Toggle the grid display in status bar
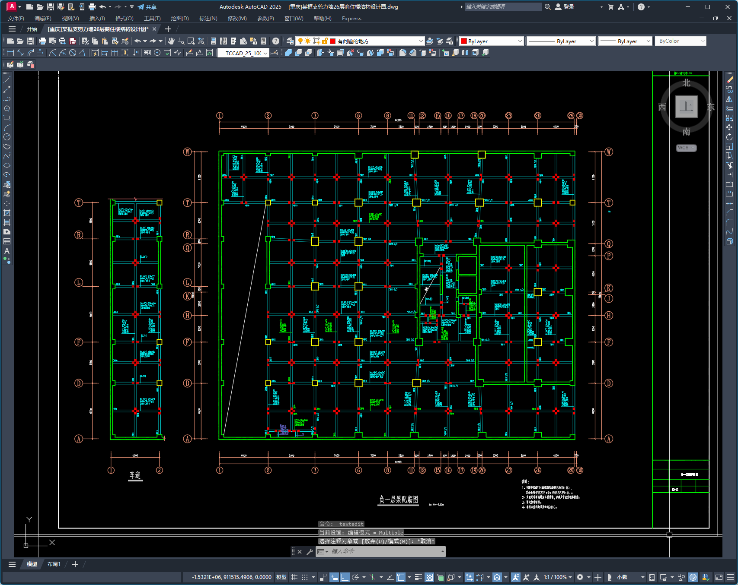 point(294,577)
